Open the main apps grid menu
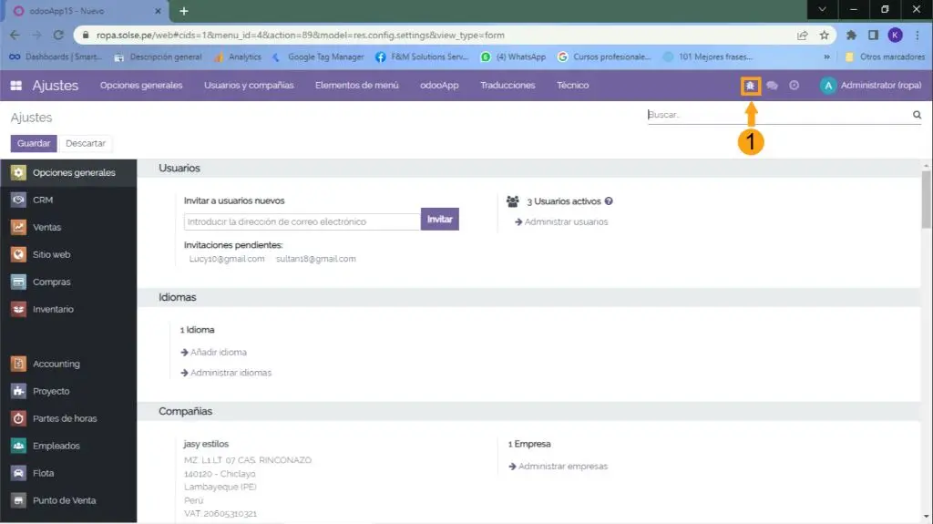This screenshot has width=933, height=524. click(x=16, y=86)
